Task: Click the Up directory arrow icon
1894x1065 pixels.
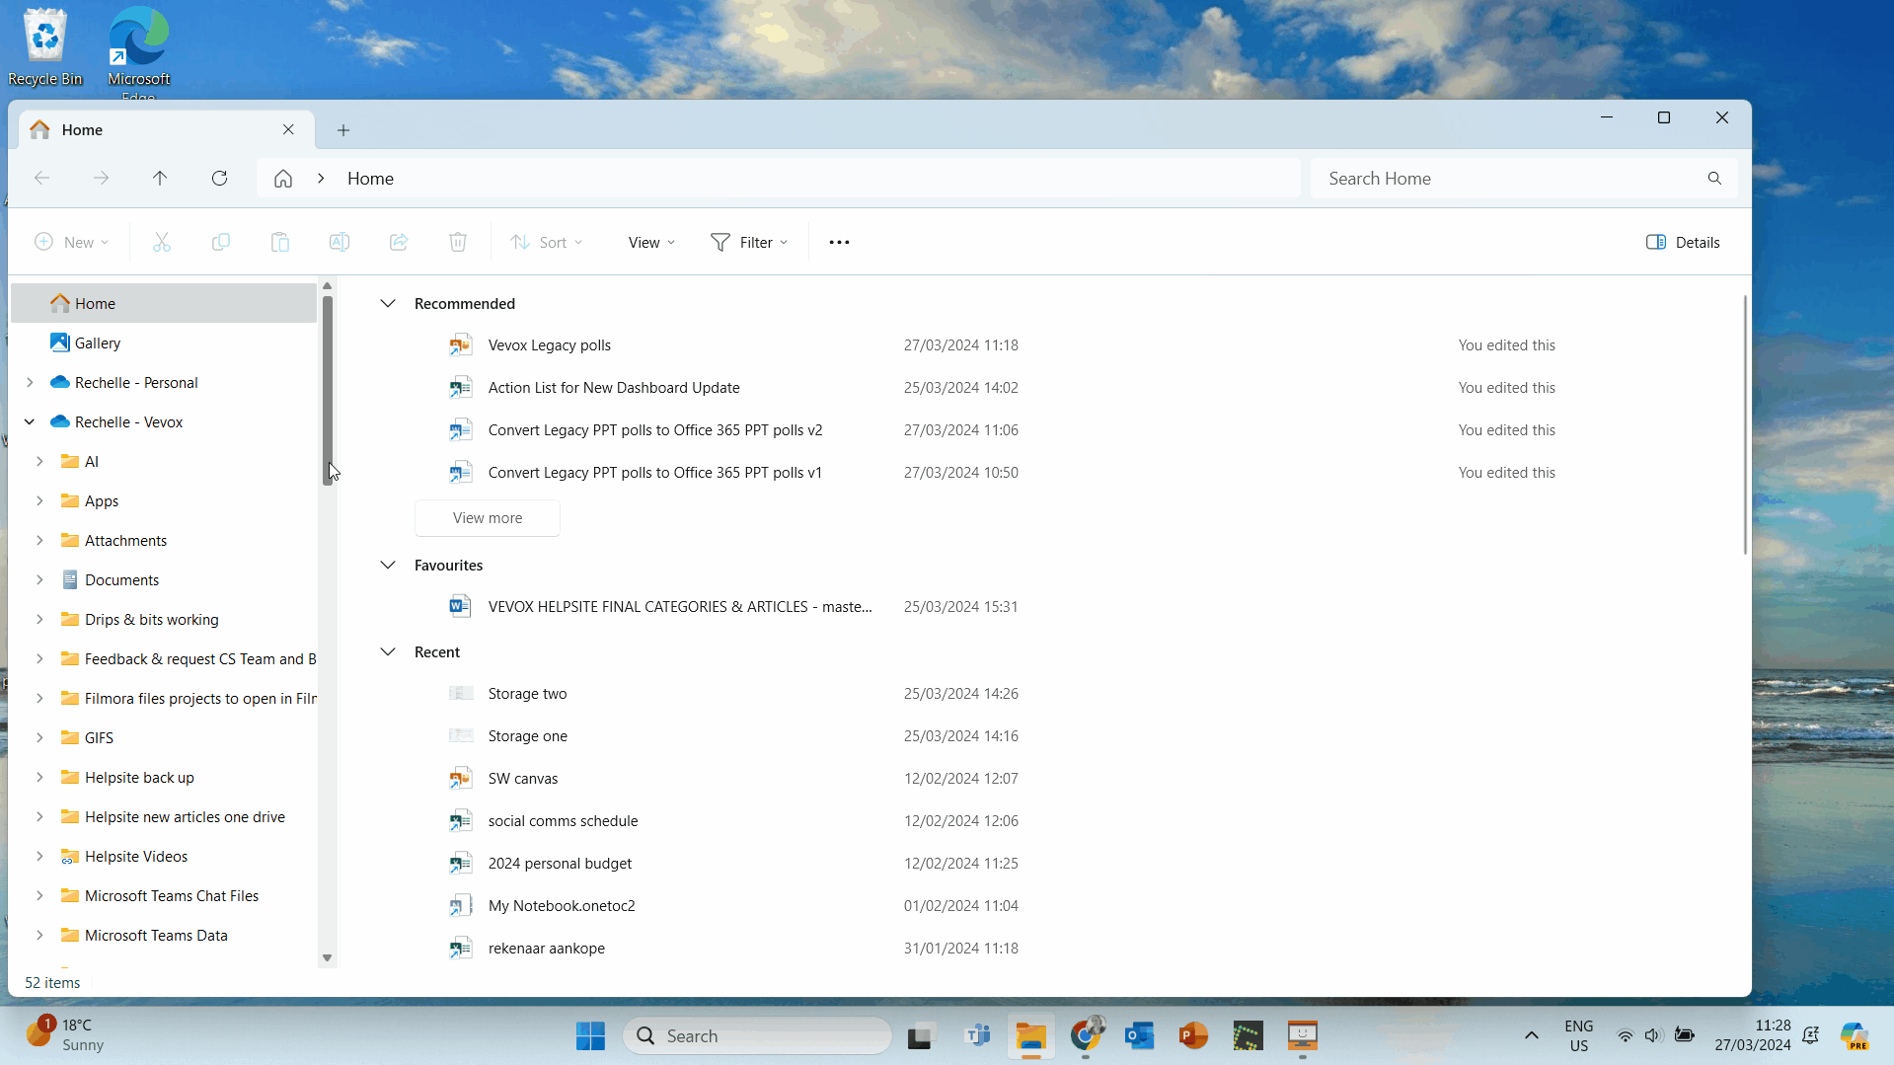Action: 160,179
